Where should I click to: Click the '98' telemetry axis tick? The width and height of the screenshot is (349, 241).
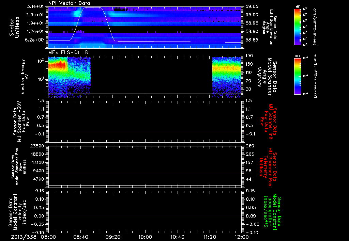pos(248,171)
